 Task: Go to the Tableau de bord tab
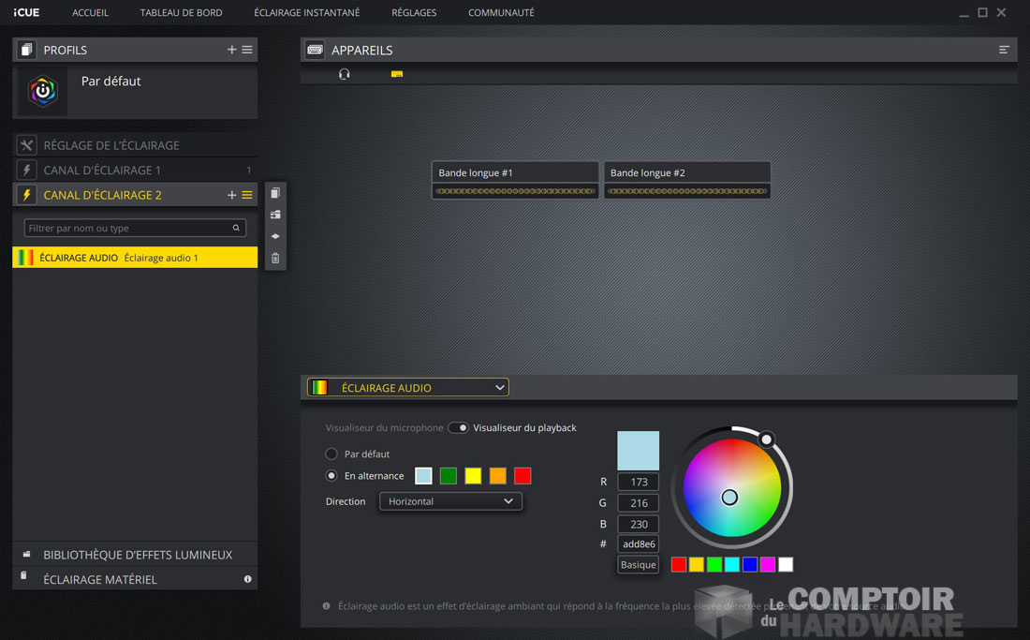pos(181,13)
